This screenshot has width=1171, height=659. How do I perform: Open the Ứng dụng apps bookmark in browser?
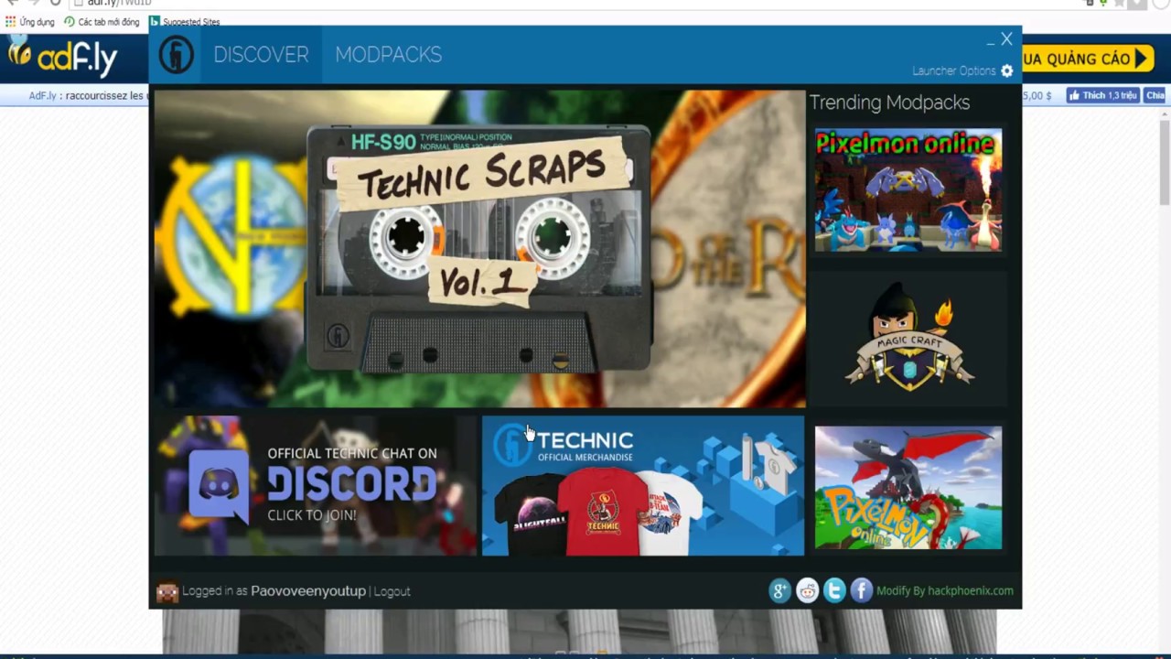point(30,21)
